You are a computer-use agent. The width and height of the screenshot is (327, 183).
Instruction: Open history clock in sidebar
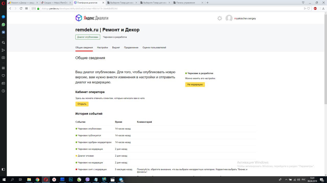point(3,91)
